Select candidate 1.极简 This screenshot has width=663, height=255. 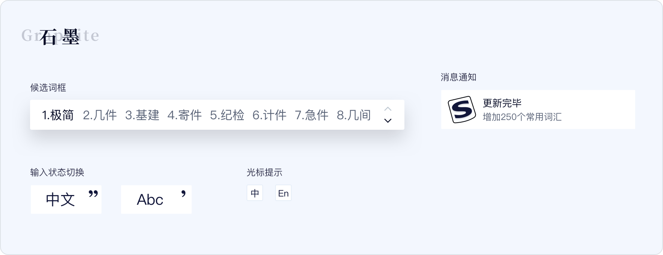point(58,115)
